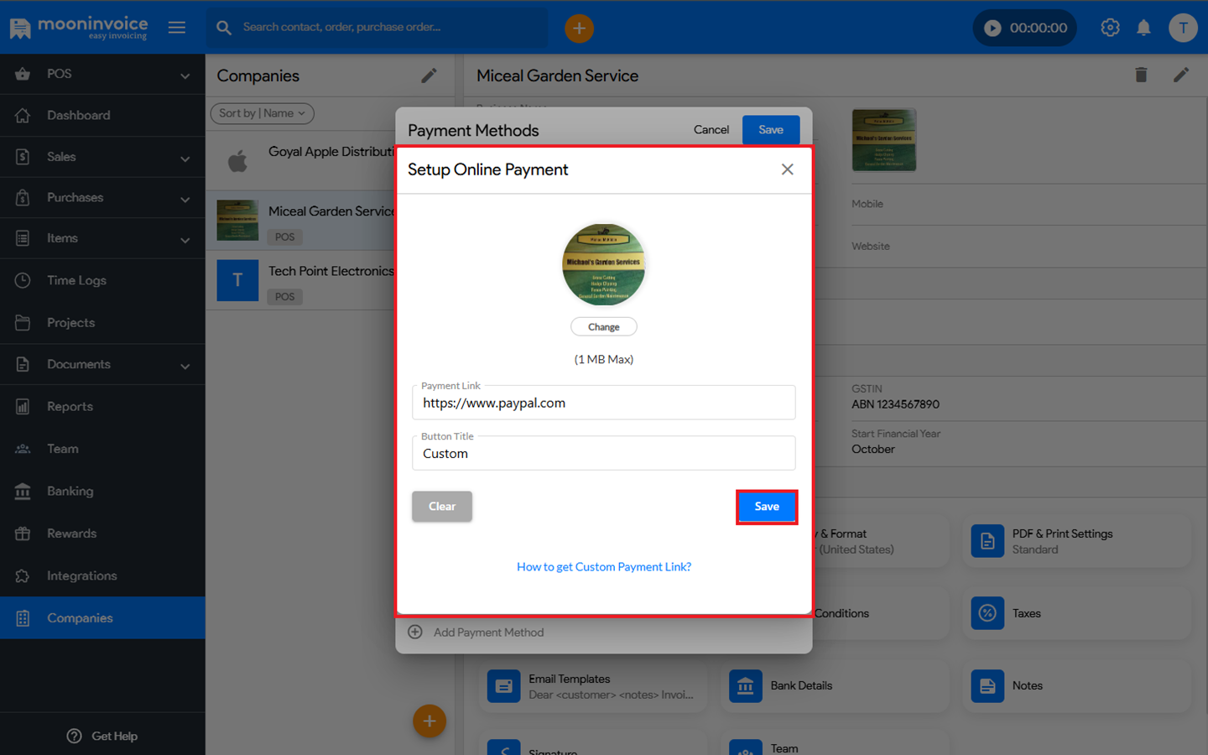1208x755 pixels.
Task: Click the hamburger menu icon in header
Action: click(x=177, y=28)
